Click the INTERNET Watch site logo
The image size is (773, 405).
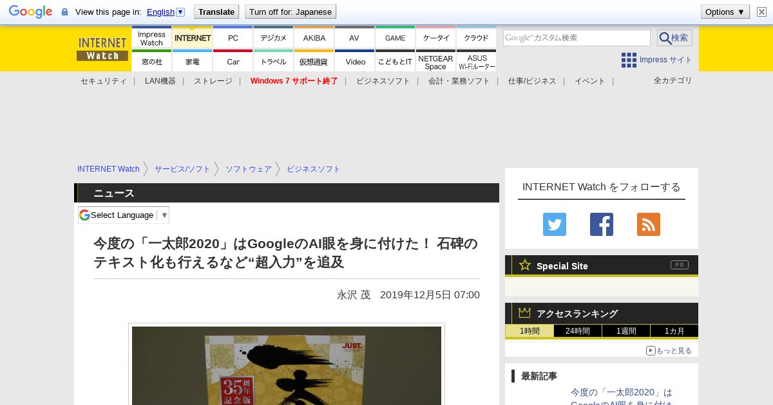[x=102, y=49]
